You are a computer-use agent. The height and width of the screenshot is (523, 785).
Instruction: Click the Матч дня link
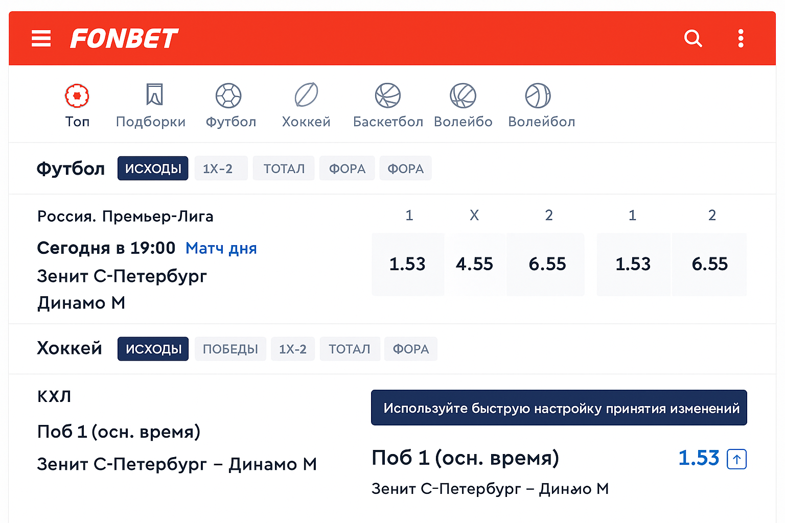[x=221, y=248]
